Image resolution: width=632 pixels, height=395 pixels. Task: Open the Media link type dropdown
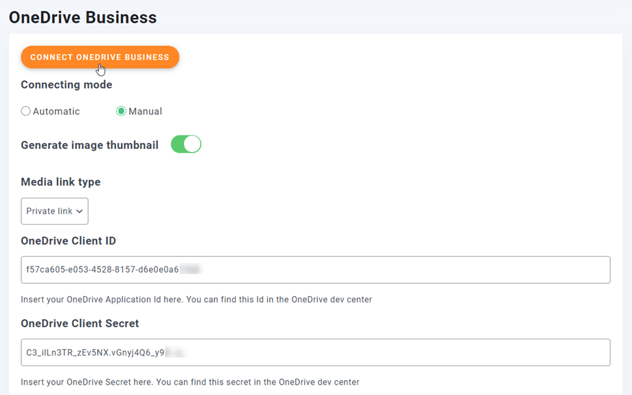tap(54, 211)
